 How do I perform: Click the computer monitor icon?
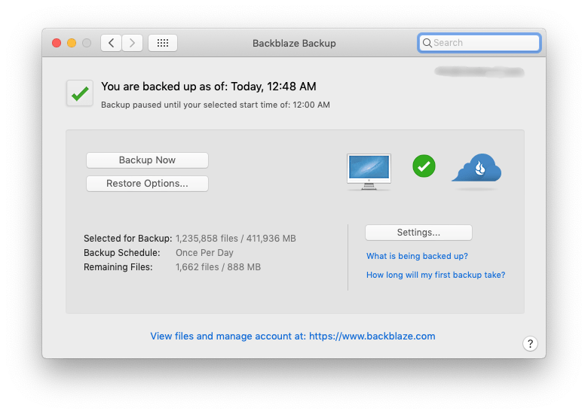[x=369, y=172]
